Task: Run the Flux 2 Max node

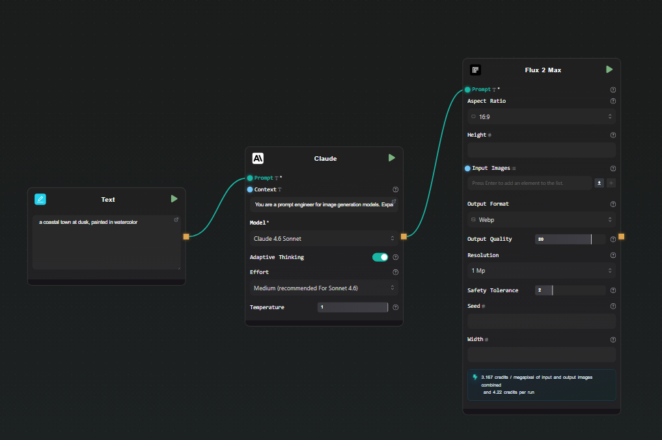Action: click(x=609, y=69)
